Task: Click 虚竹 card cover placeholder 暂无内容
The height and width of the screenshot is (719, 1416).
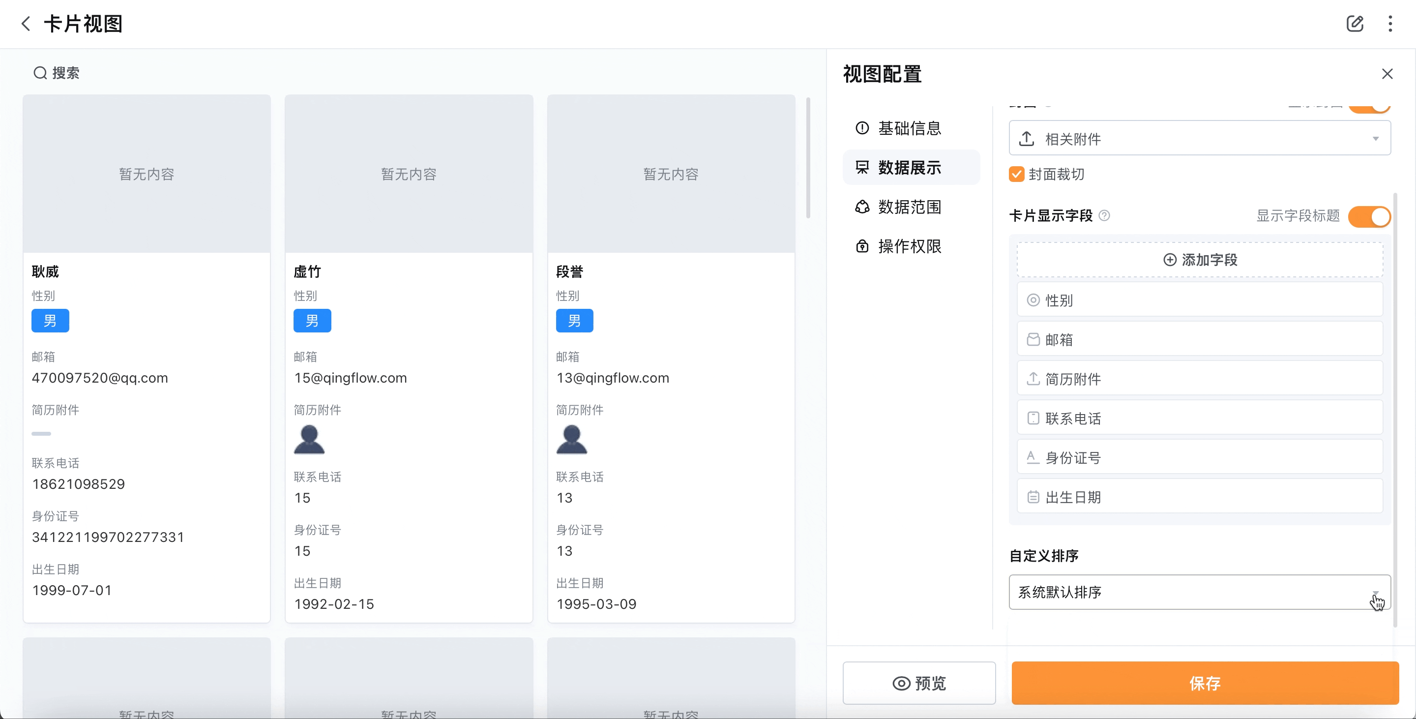Action: (409, 174)
